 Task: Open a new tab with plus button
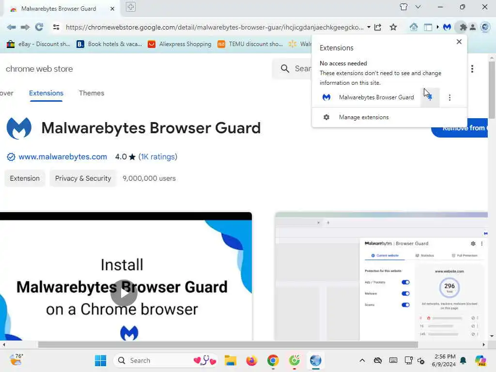[131, 7]
